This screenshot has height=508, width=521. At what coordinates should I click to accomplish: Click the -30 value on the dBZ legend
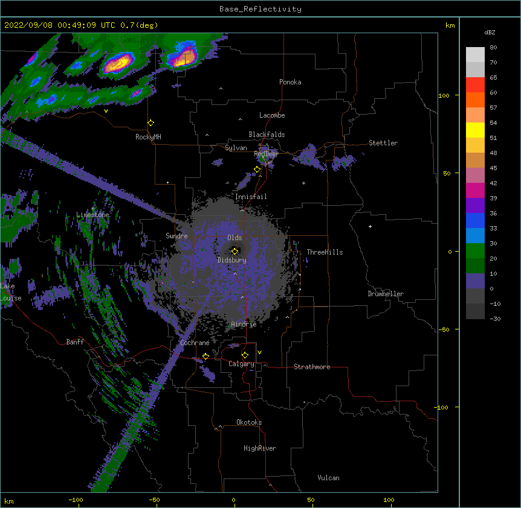495,319
